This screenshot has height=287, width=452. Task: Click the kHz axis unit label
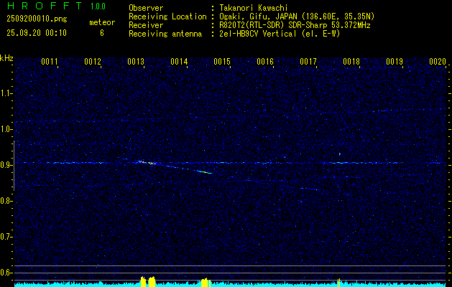pos(6,58)
